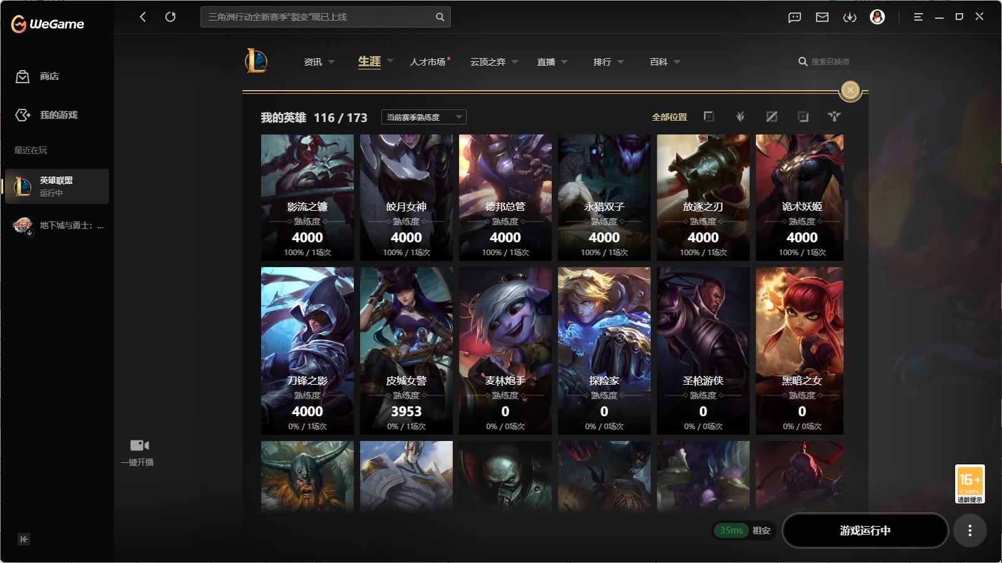Filter heroes by support icon
The height and width of the screenshot is (563, 1002).
click(x=834, y=116)
